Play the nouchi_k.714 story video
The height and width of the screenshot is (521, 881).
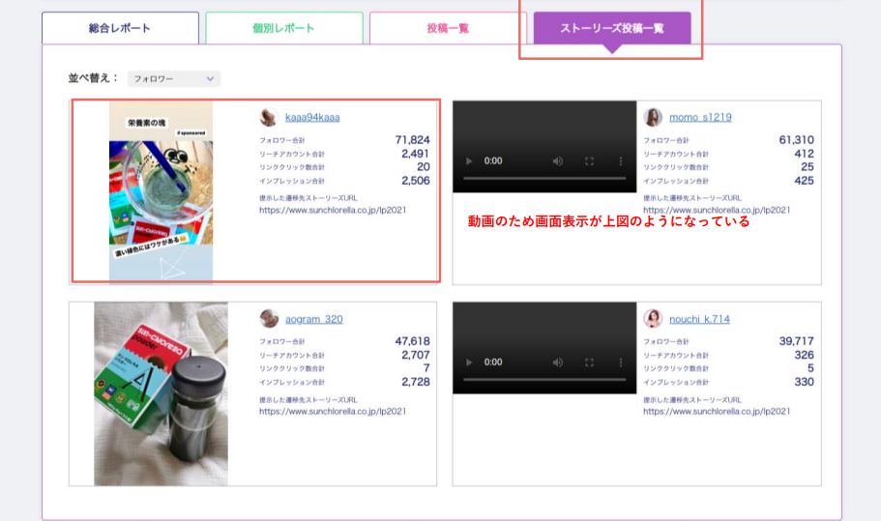[x=469, y=362]
